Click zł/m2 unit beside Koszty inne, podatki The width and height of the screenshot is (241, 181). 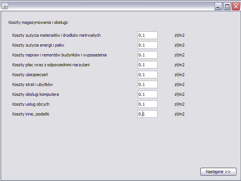tap(179, 114)
